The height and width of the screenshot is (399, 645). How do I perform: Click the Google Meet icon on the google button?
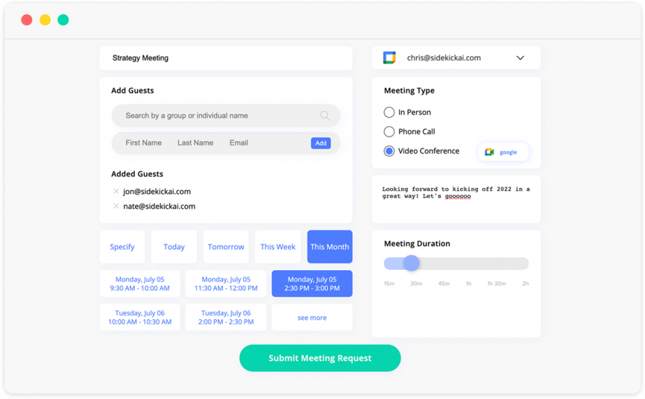tap(490, 152)
